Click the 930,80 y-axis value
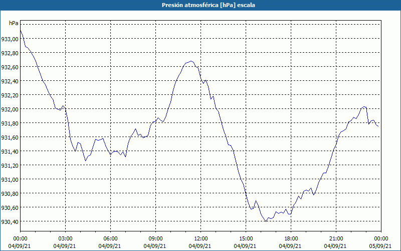This screenshot has width=401, height=251. tap(10, 194)
